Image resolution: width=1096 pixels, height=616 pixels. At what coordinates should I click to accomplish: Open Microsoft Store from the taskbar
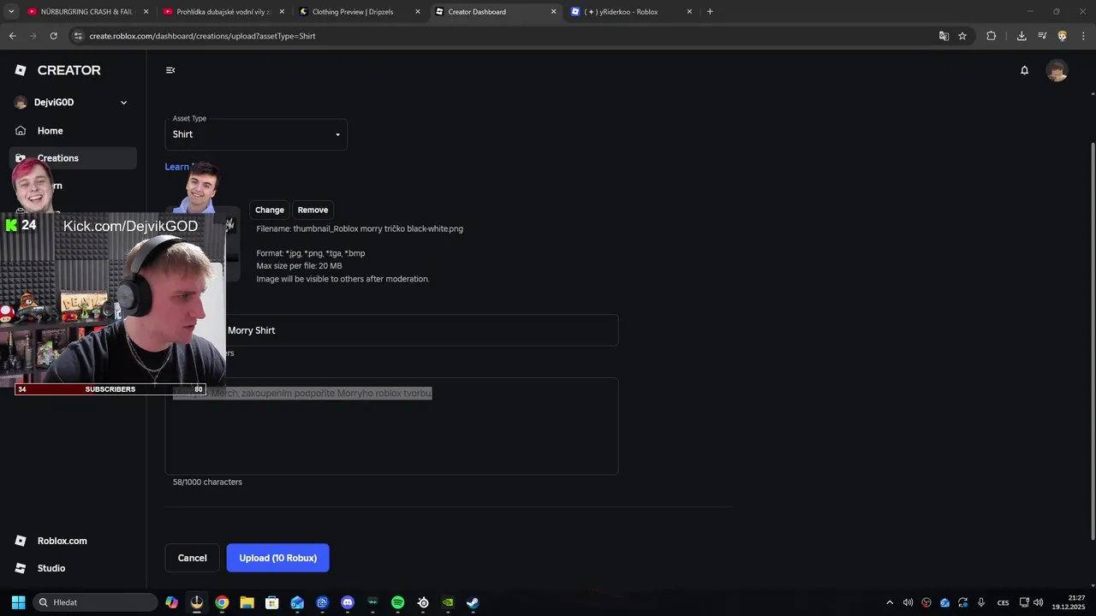tap(272, 602)
